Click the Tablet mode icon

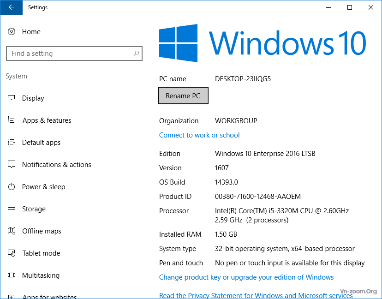point(12,253)
